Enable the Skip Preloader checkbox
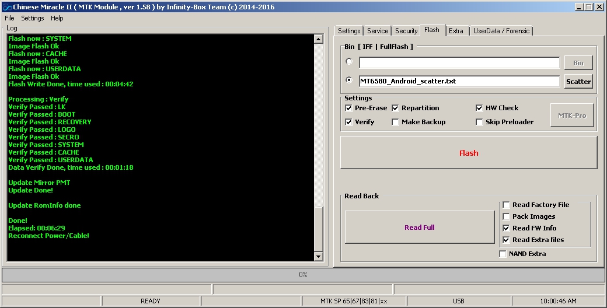Viewport: 607px width, 308px height. [x=479, y=122]
